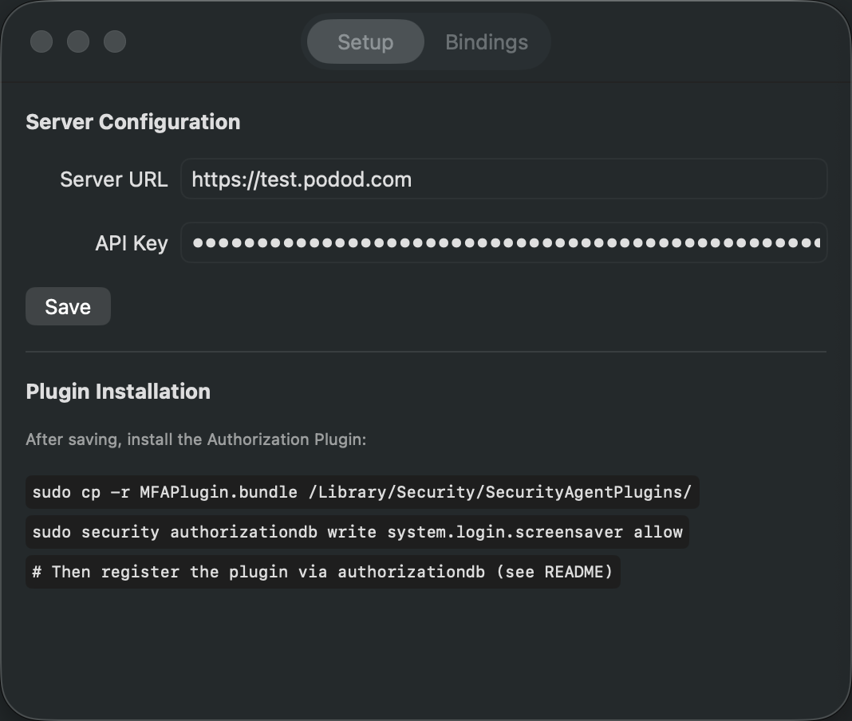Click the Server Configuration heading
Viewport: 852px width, 721px height.
tap(133, 122)
